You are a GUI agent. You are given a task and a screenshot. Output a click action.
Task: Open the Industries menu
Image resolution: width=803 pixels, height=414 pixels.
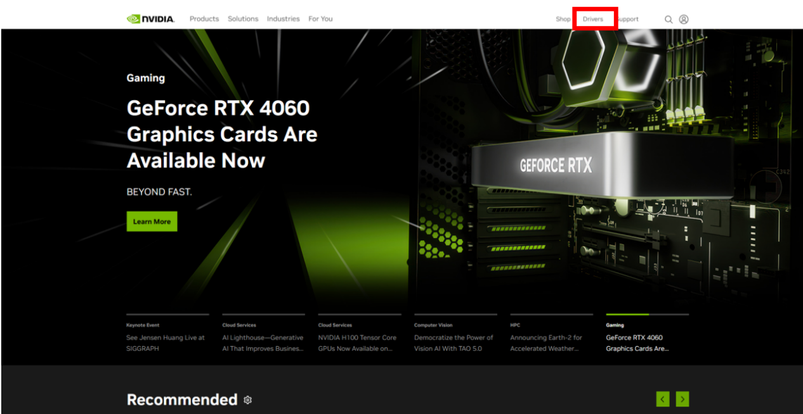[x=283, y=19]
